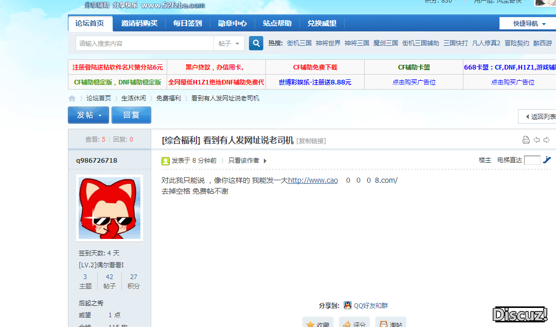This screenshot has width=556, height=327.
Task: Click the [LV.2]偶尔看看I level text
Action: pyautogui.click(x=101, y=265)
